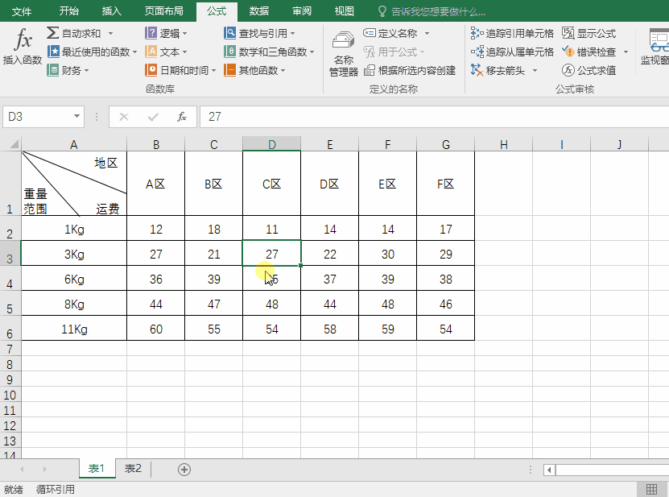Click the 11Kg row label cell
The width and height of the screenshot is (669, 497).
74,329
